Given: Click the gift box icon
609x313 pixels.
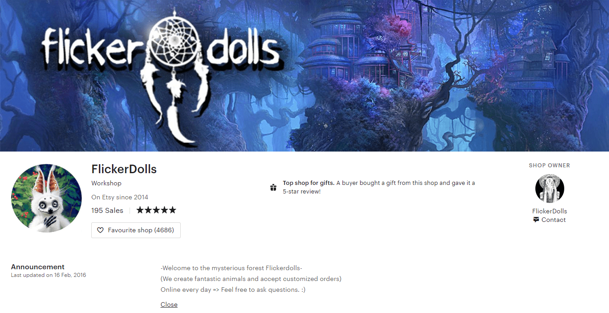Looking at the screenshot, I should click(273, 187).
